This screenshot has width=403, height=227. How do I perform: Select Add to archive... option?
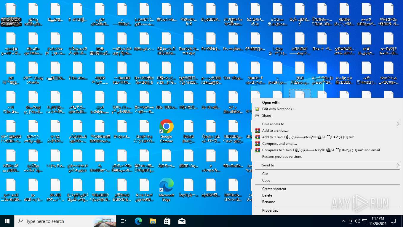tap(327, 131)
